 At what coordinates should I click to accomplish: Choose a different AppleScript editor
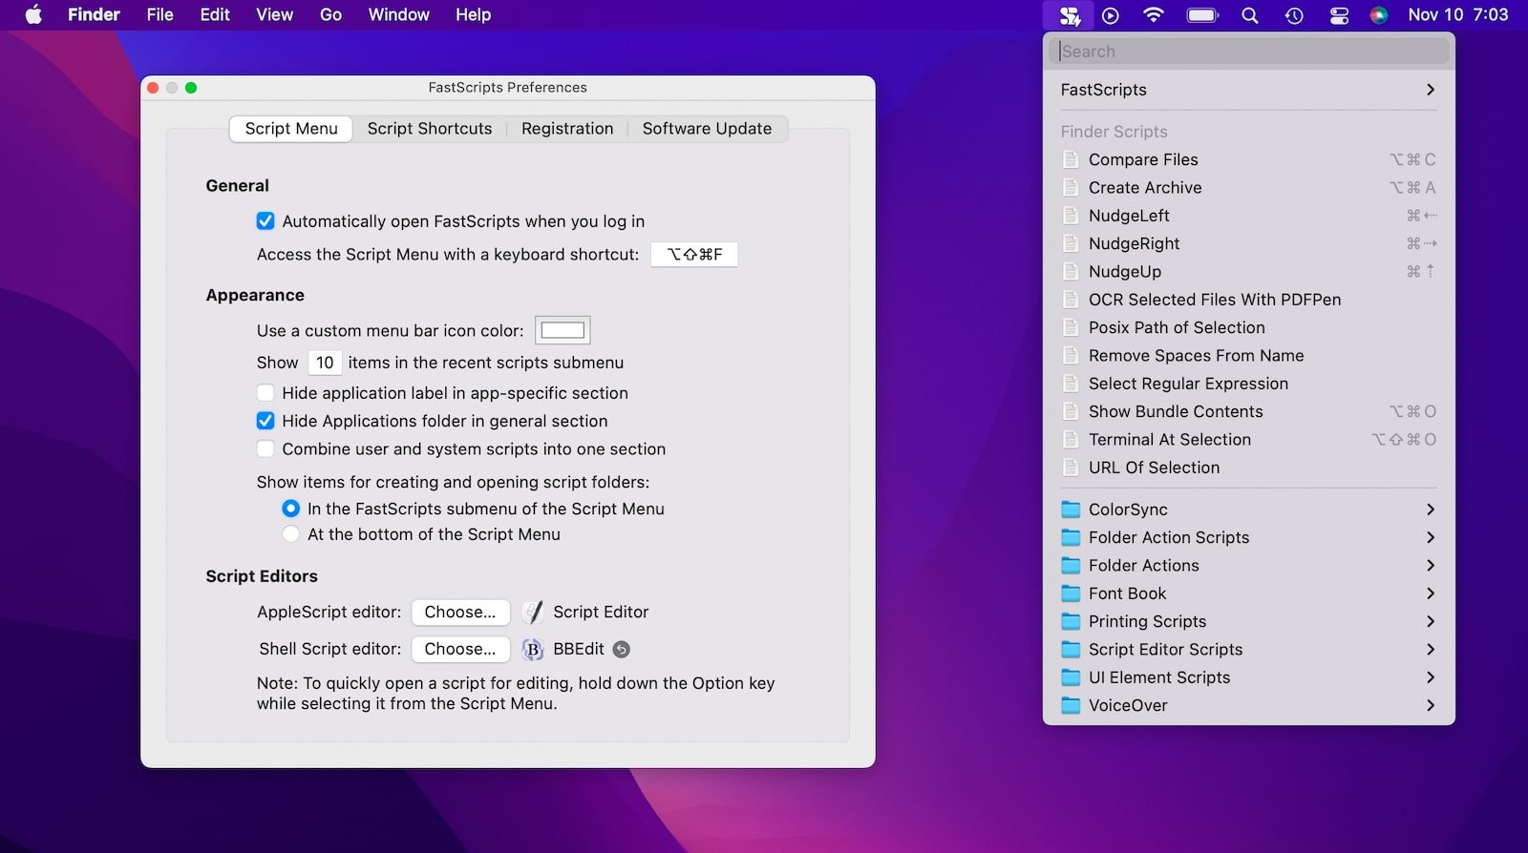point(460,613)
